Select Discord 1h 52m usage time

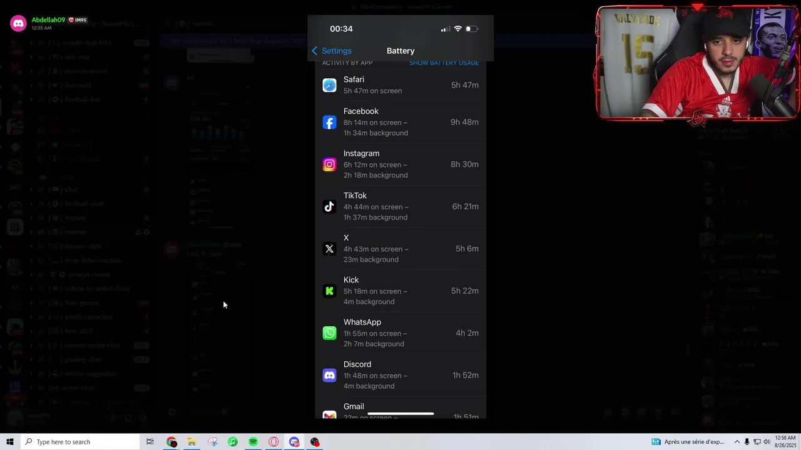[x=466, y=375]
